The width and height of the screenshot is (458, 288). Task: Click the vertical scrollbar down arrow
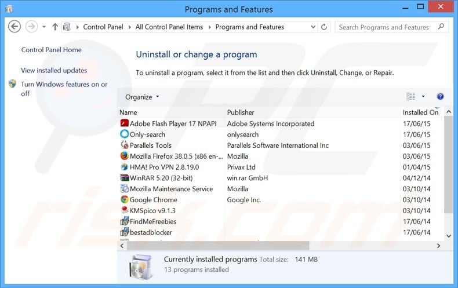pos(449,236)
